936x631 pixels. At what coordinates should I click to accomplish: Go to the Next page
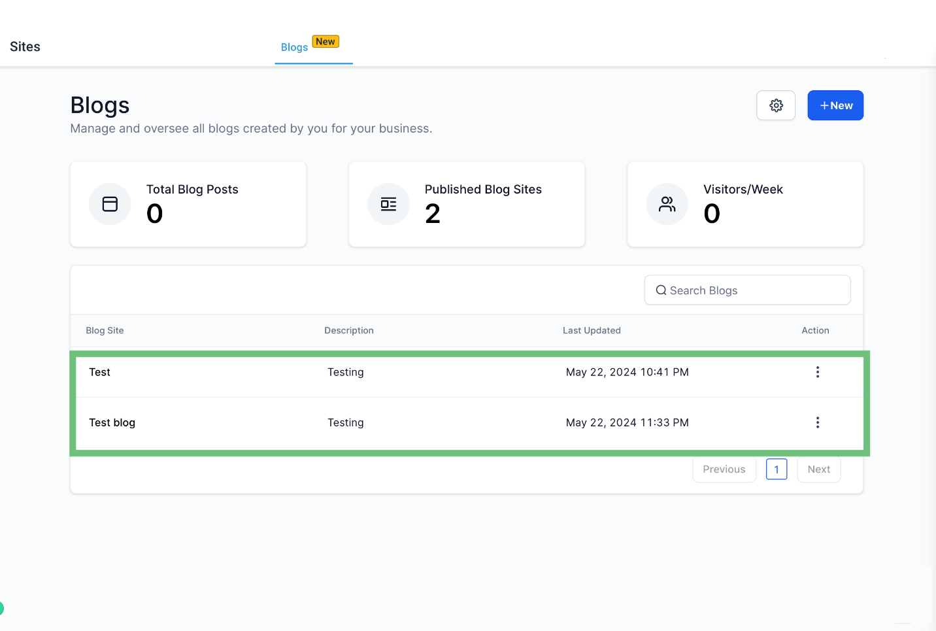tap(819, 469)
